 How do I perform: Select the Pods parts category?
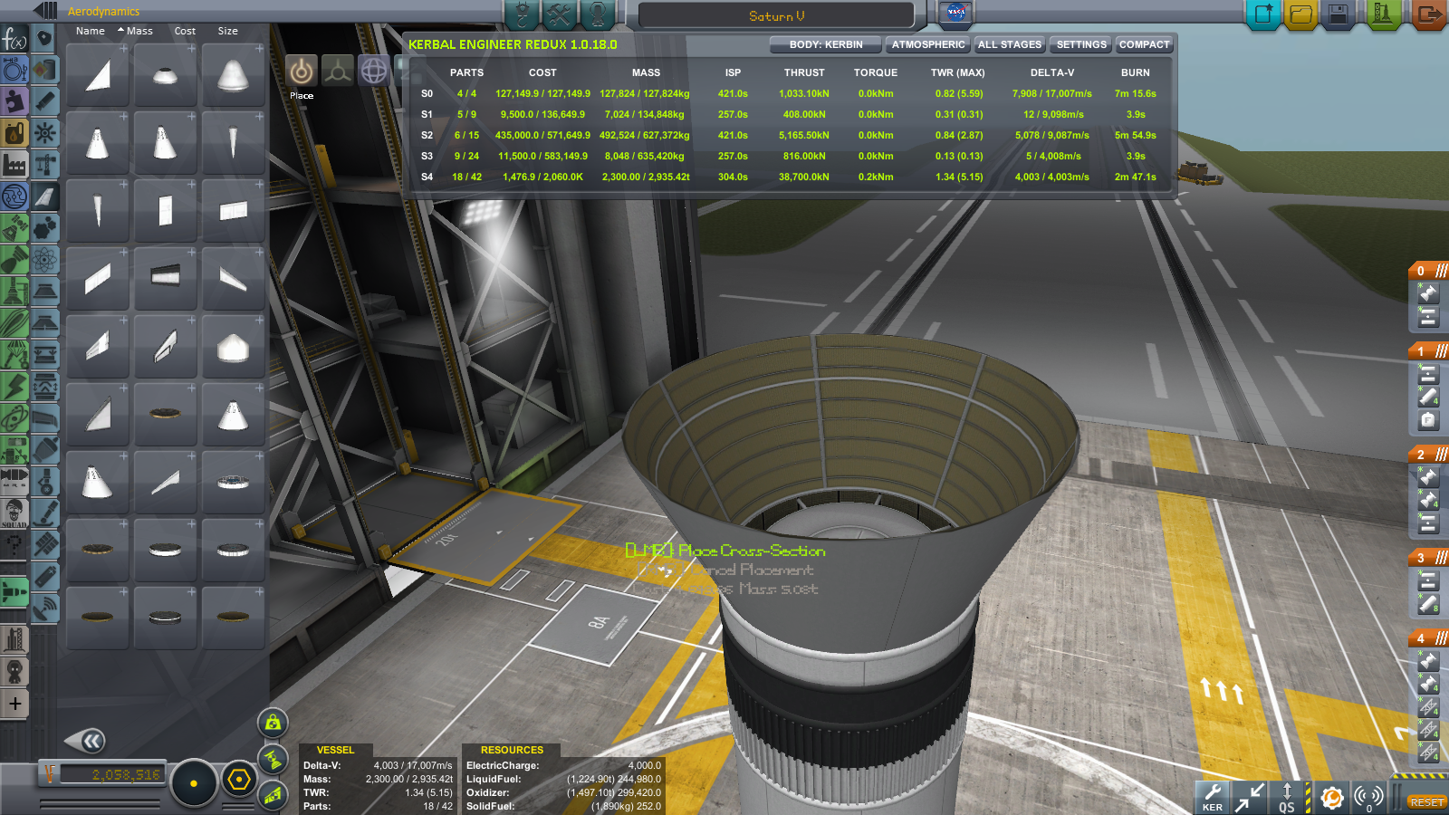click(44, 38)
